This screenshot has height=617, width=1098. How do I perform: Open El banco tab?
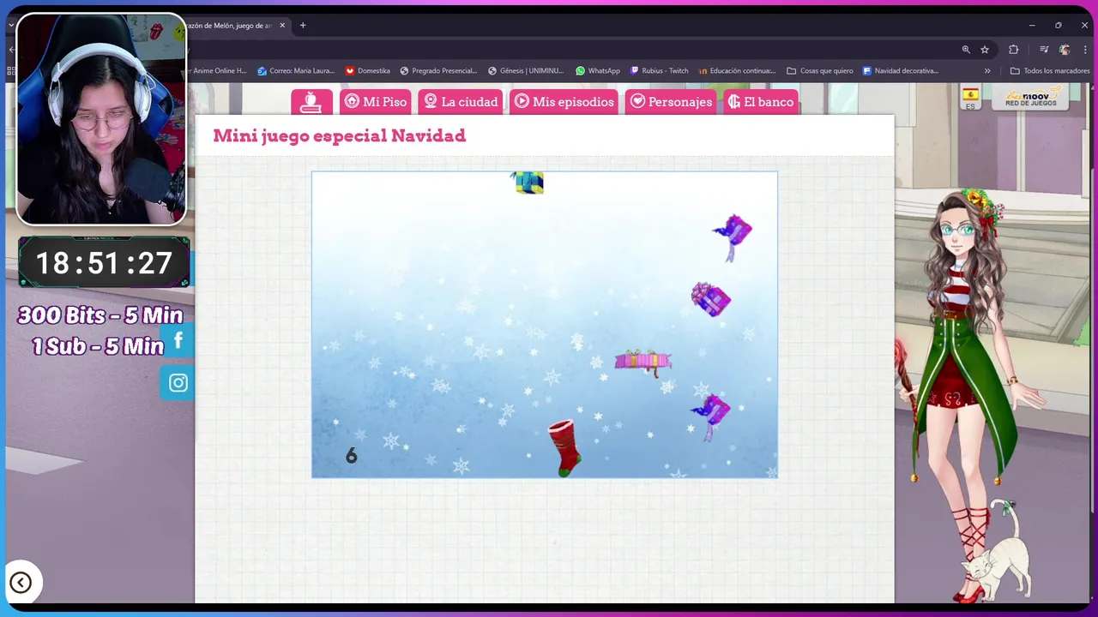pyautogui.click(x=760, y=102)
